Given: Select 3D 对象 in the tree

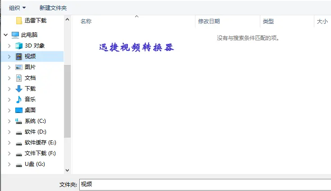Looking at the screenshot, I should pos(35,46).
